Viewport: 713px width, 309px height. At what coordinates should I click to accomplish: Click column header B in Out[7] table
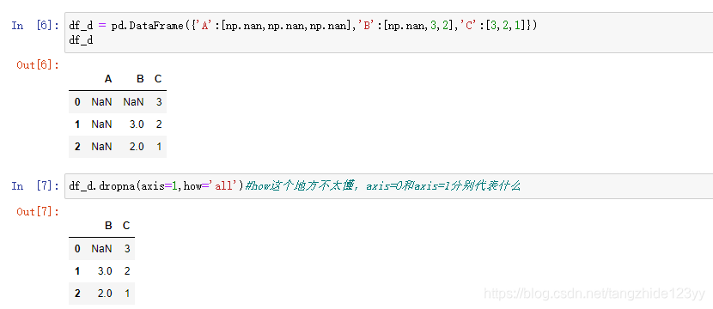click(x=108, y=226)
